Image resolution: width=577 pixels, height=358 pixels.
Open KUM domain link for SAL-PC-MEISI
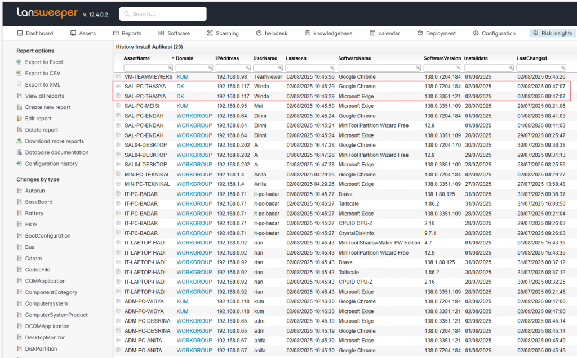click(182, 106)
